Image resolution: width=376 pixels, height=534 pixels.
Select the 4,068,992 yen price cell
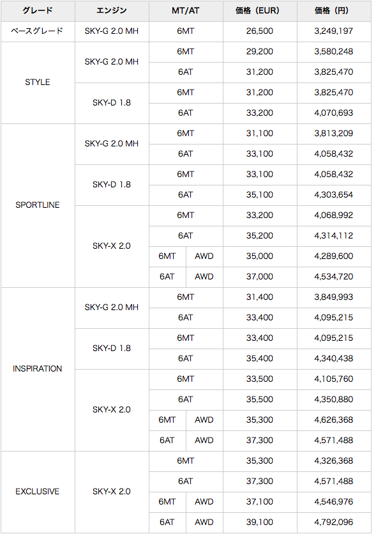pyautogui.click(x=334, y=216)
